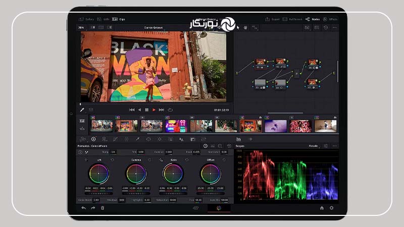Click the timecode 01:01:32:19

click(221, 110)
